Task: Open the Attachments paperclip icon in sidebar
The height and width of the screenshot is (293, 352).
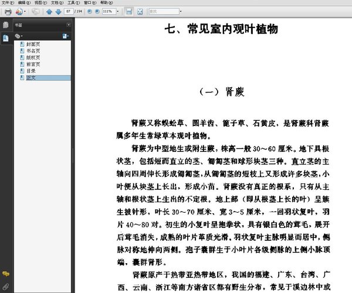Action: pyautogui.click(x=6, y=287)
